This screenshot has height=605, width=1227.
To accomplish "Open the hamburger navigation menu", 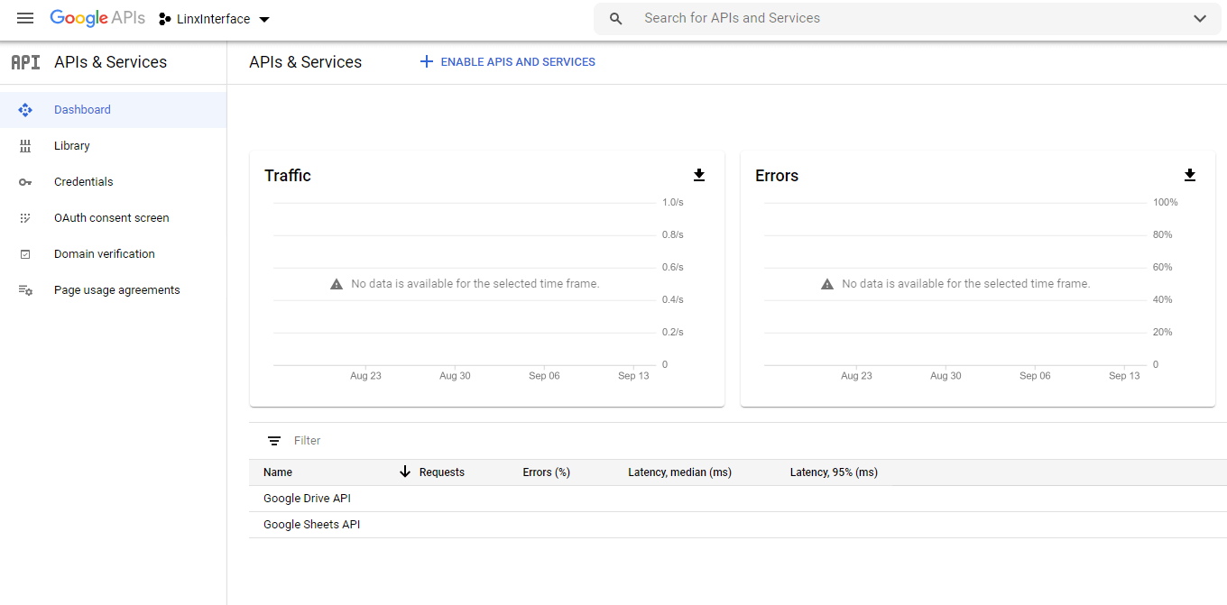I will pyautogui.click(x=25, y=18).
